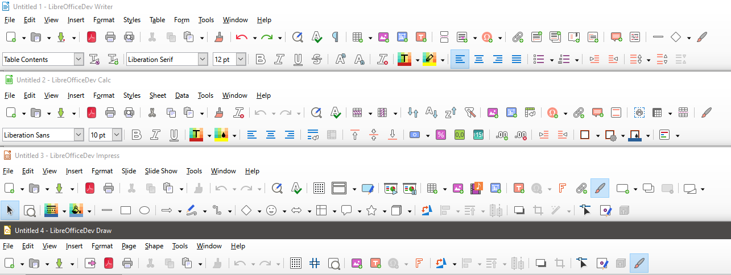The width and height of the screenshot is (731, 275).
Task: Export as PDF in Writer toolbar
Action: (x=92, y=37)
